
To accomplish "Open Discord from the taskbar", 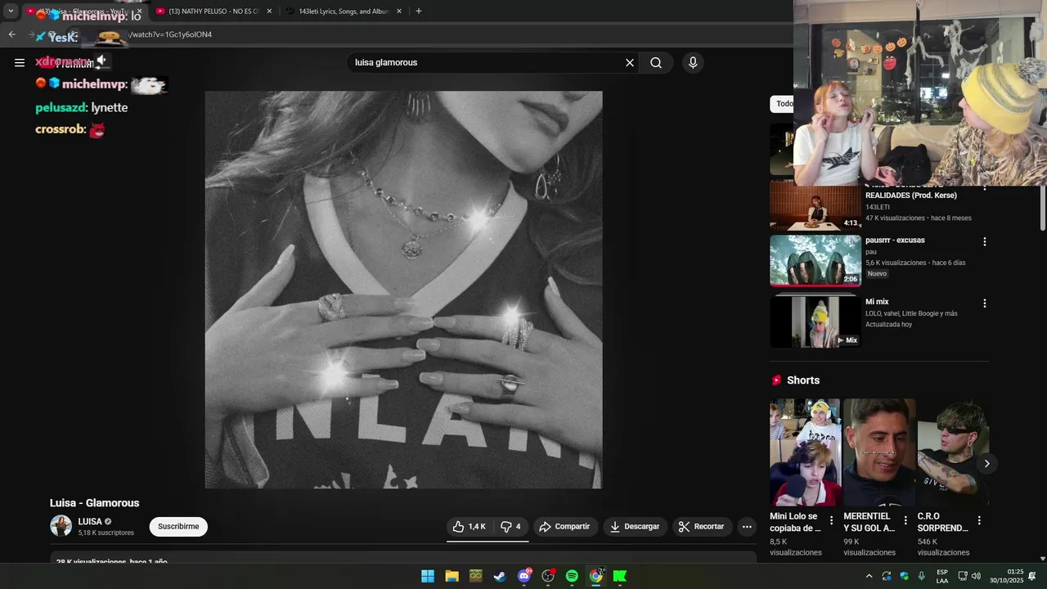I will click(x=524, y=576).
